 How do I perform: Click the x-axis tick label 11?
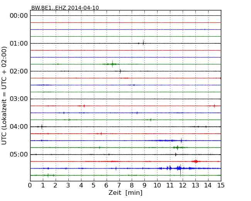point(170,185)
